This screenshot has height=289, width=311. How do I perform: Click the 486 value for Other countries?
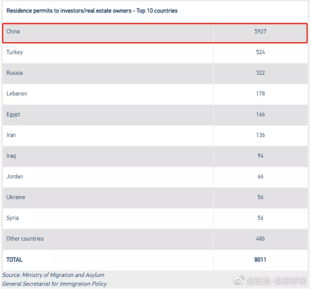coord(260,239)
